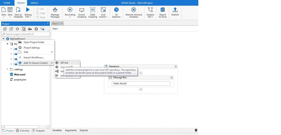
Task: Open UI Explorer
Action: 116,12
